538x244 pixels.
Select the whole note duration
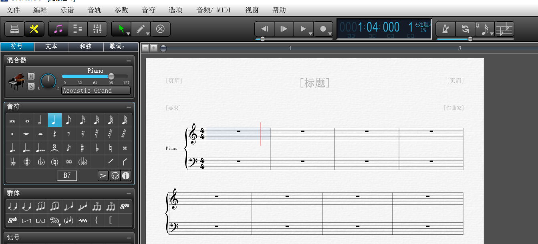click(27, 121)
